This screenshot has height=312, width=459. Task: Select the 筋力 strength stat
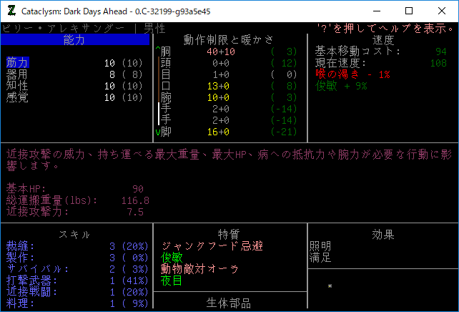coord(19,63)
